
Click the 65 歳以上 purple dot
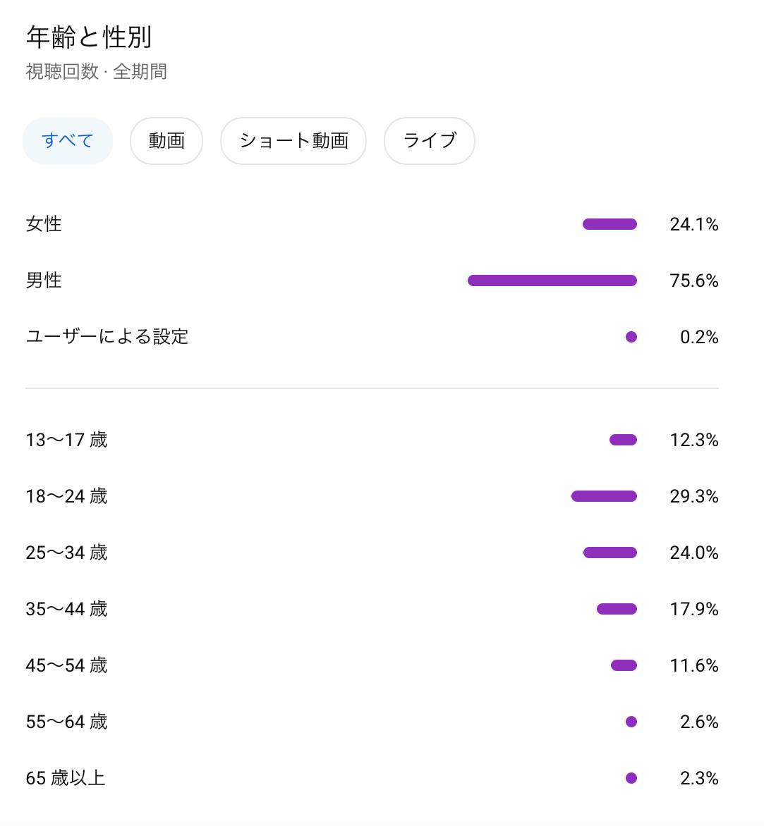coord(631,779)
